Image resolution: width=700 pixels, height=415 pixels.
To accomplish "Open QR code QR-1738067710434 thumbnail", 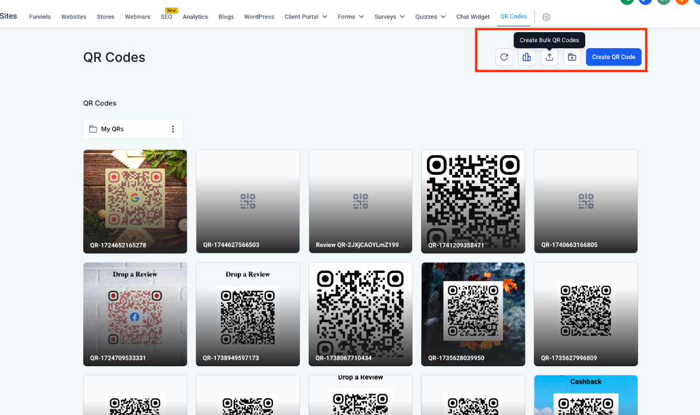I will click(x=360, y=314).
